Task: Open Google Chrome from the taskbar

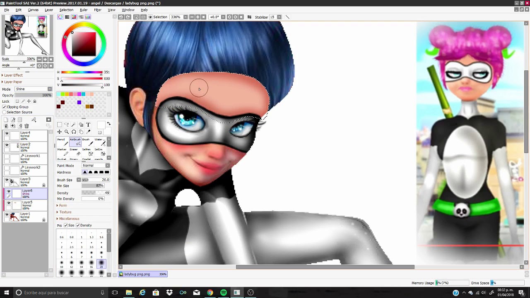Action: [210, 293]
